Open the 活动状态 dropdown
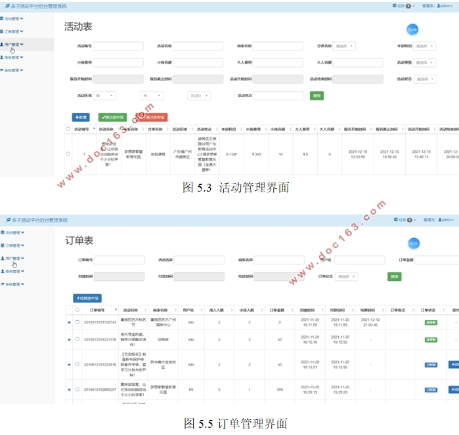The width and height of the screenshot is (459, 435). [426, 79]
